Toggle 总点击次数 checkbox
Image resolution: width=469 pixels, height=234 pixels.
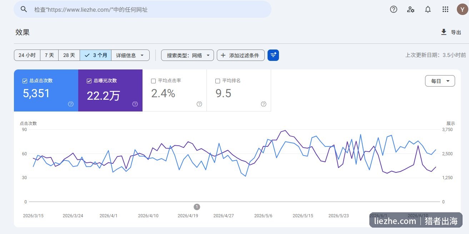25,81
